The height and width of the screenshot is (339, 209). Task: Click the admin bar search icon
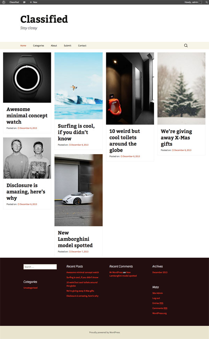click(207, 2)
